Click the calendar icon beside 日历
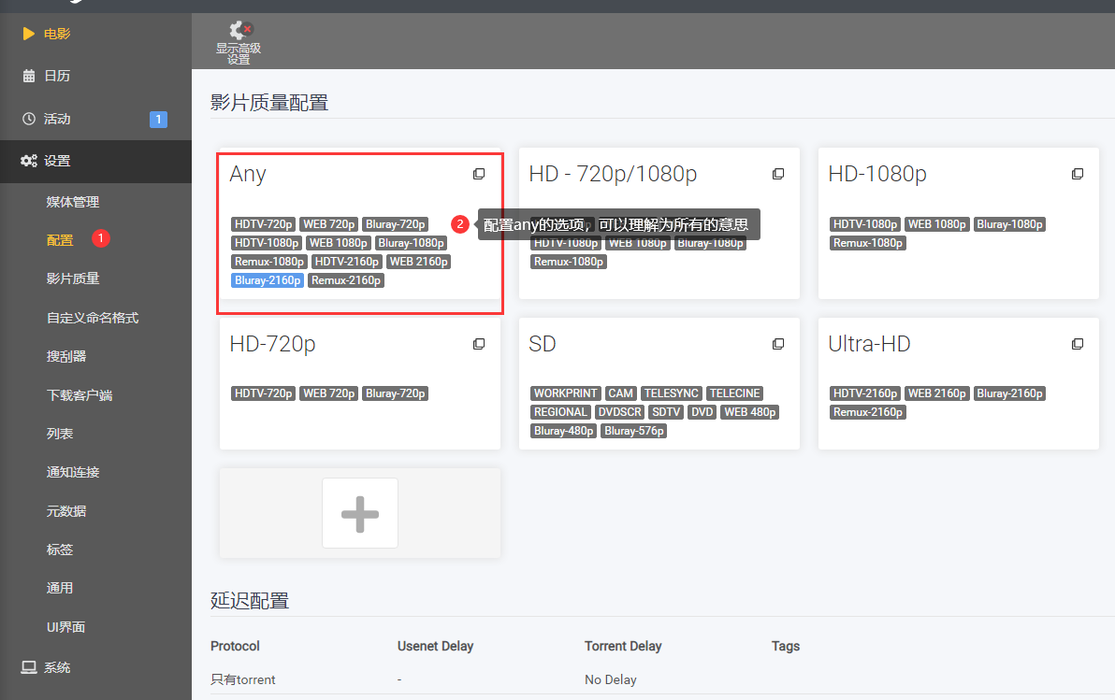 pos(28,76)
